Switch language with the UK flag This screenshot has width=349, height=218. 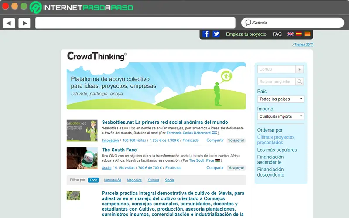click(x=290, y=34)
